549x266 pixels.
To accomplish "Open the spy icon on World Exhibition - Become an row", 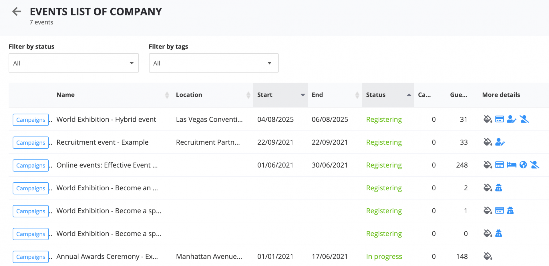I will tap(499, 188).
